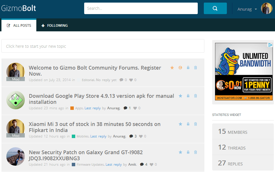The width and height of the screenshot is (275, 172).
Task: Click reply bubble icon on Welcome post
Action: click(x=121, y=80)
